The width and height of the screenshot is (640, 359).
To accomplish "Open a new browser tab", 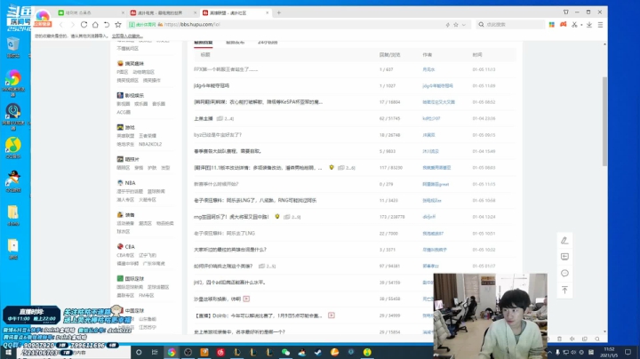I will click(x=279, y=12).
